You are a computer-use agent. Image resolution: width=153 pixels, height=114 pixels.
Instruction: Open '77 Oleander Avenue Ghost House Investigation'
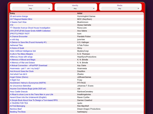[30, 28]
